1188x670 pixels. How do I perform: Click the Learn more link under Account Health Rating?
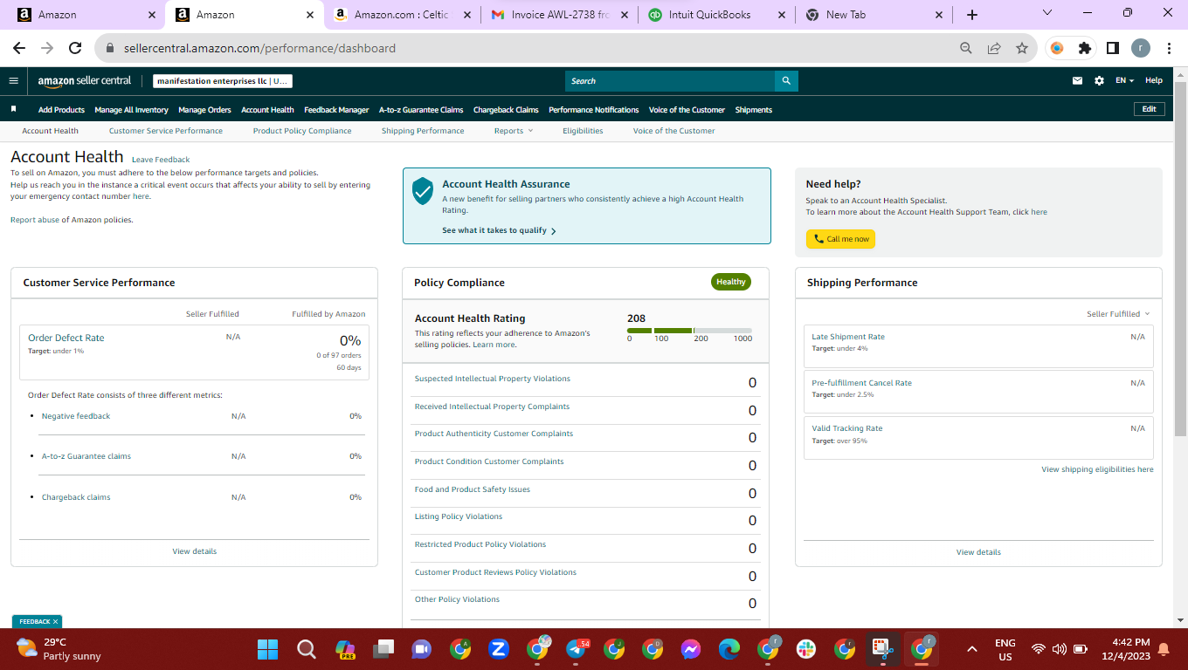[x=494, y=345]
